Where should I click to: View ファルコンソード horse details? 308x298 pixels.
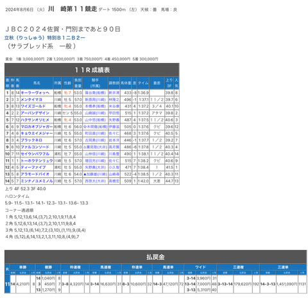coord(35,147)
